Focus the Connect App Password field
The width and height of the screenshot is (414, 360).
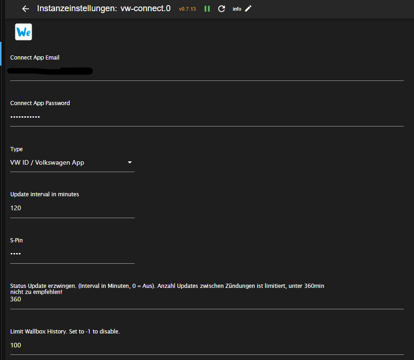(207, 117)
